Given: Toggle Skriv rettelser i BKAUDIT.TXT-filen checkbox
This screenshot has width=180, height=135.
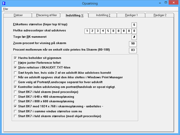Looking at the screenshot, I should (15, 67).
